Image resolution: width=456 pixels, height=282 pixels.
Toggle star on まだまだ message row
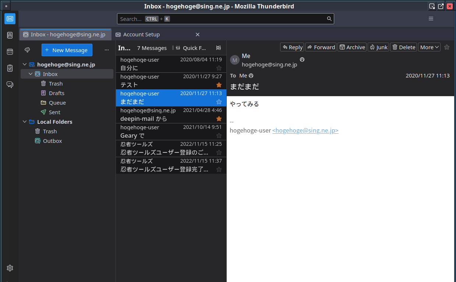click(x=219, y=102)
